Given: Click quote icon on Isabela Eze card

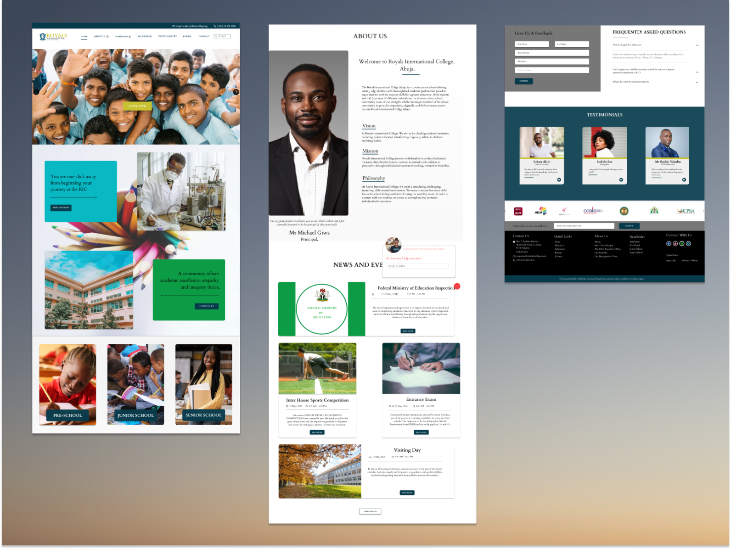Looking at the screenshot, I should [x=621, y=180].
